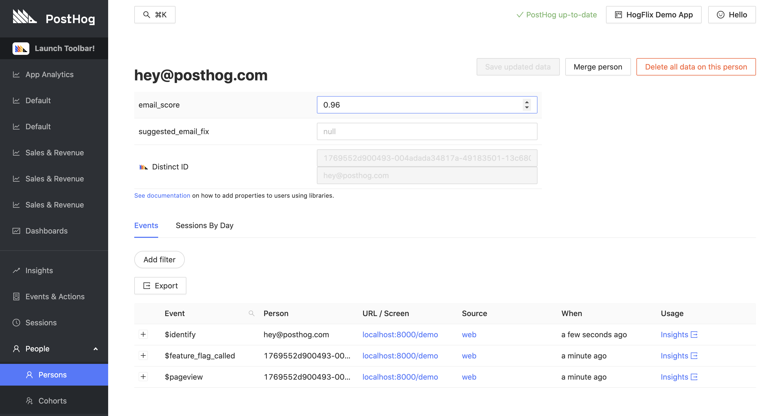Open Cohorts from the sidebar icon

29,401
